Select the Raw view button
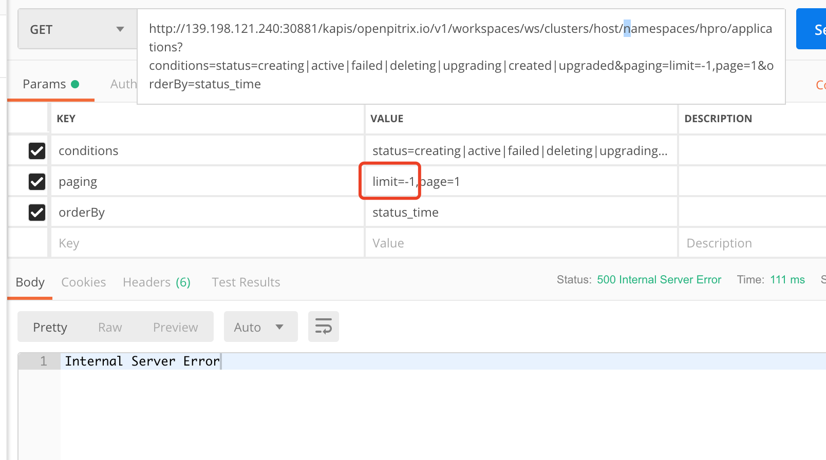This screenshot has height=460, width=826. pyautogui.click(x=110, y=327)
